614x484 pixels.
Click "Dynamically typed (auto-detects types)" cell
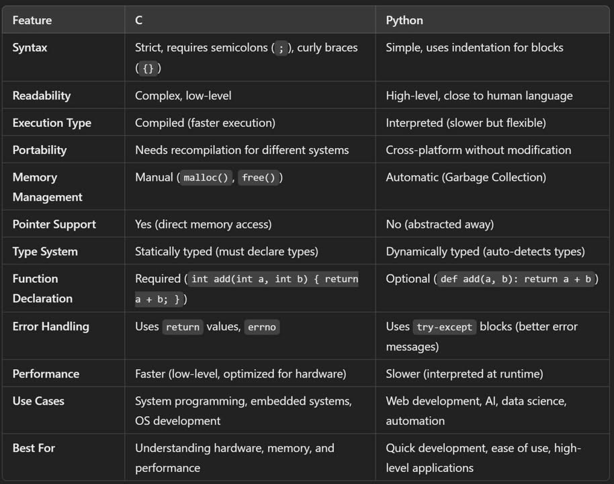pyautogui.click(x=485, y=251)
